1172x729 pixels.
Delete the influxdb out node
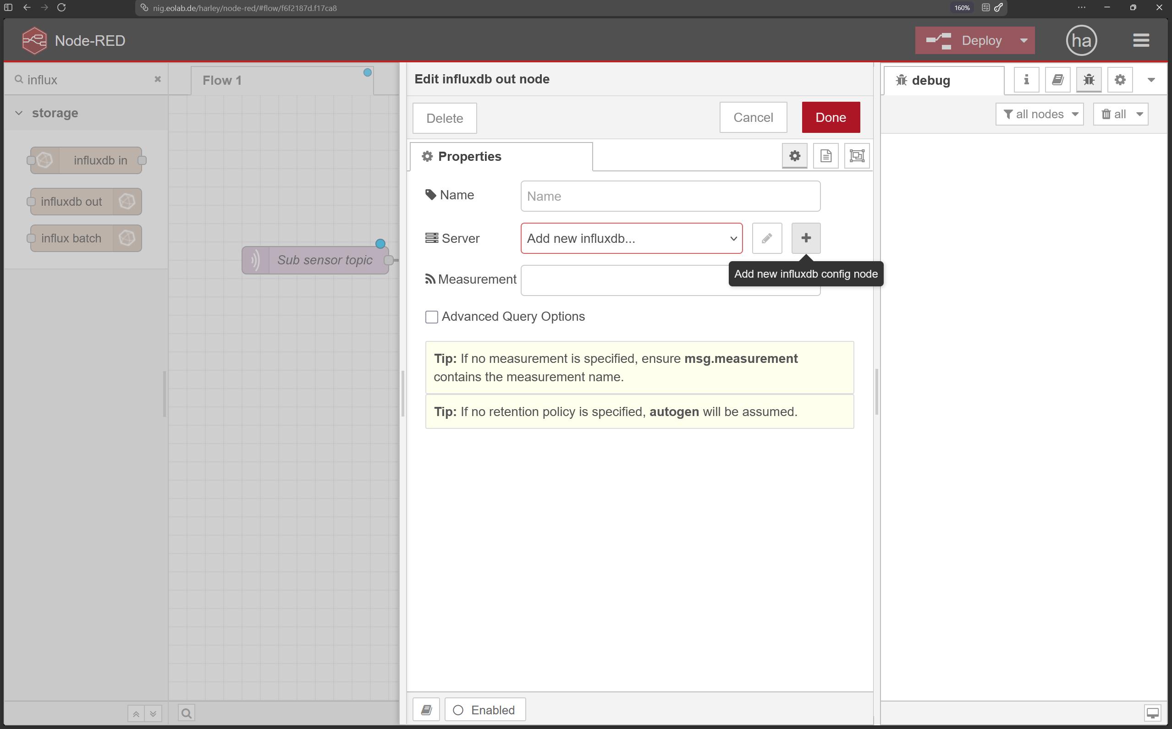(444, 118)
